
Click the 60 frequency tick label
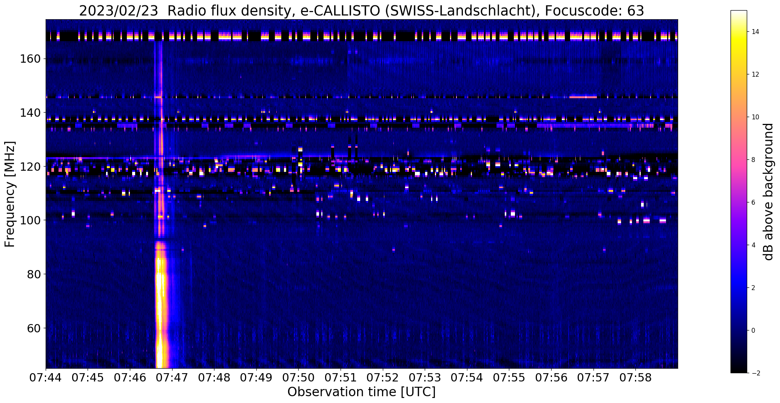click(34, 328)
